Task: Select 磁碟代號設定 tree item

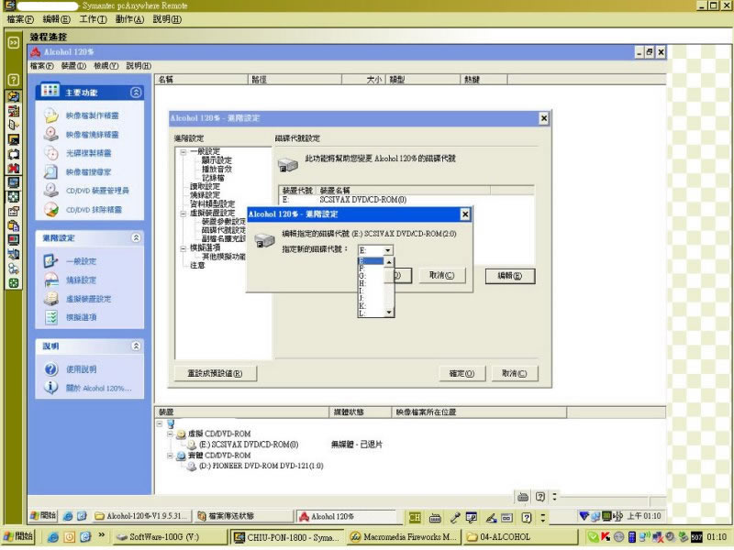Action: coord(223,231)
